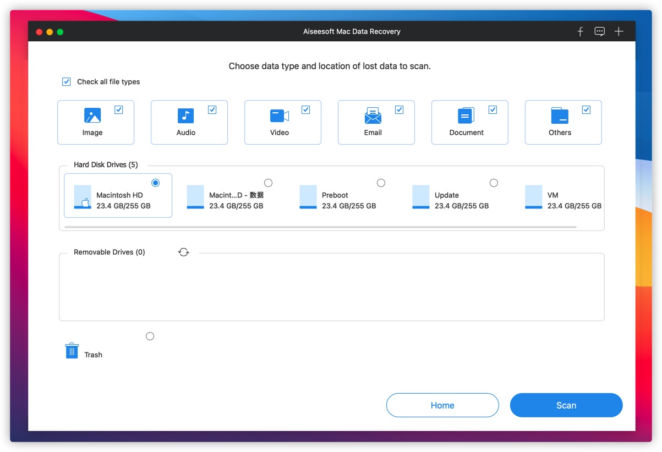This screenshot has width=662, height=452.
Task: Refresh the Removable Drives list
Action: coord(184,252)
